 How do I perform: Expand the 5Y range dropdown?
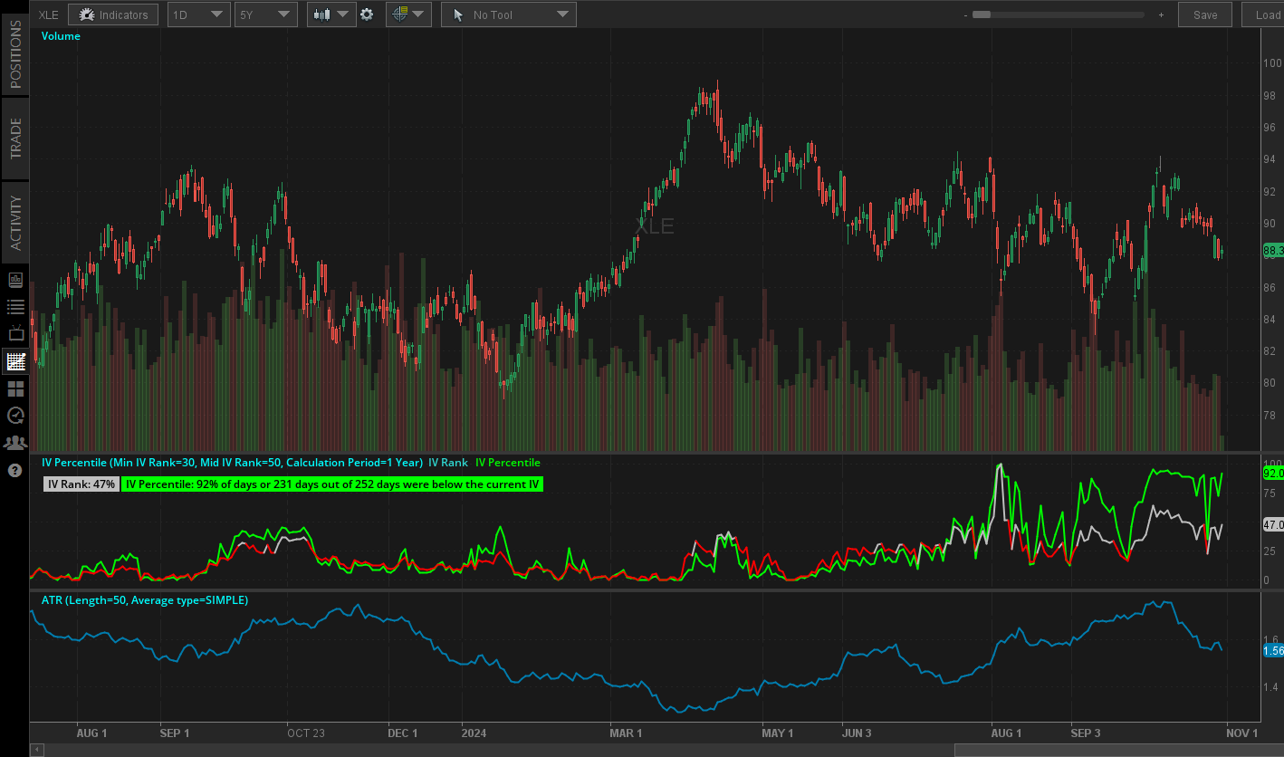(x=265, y=14)
